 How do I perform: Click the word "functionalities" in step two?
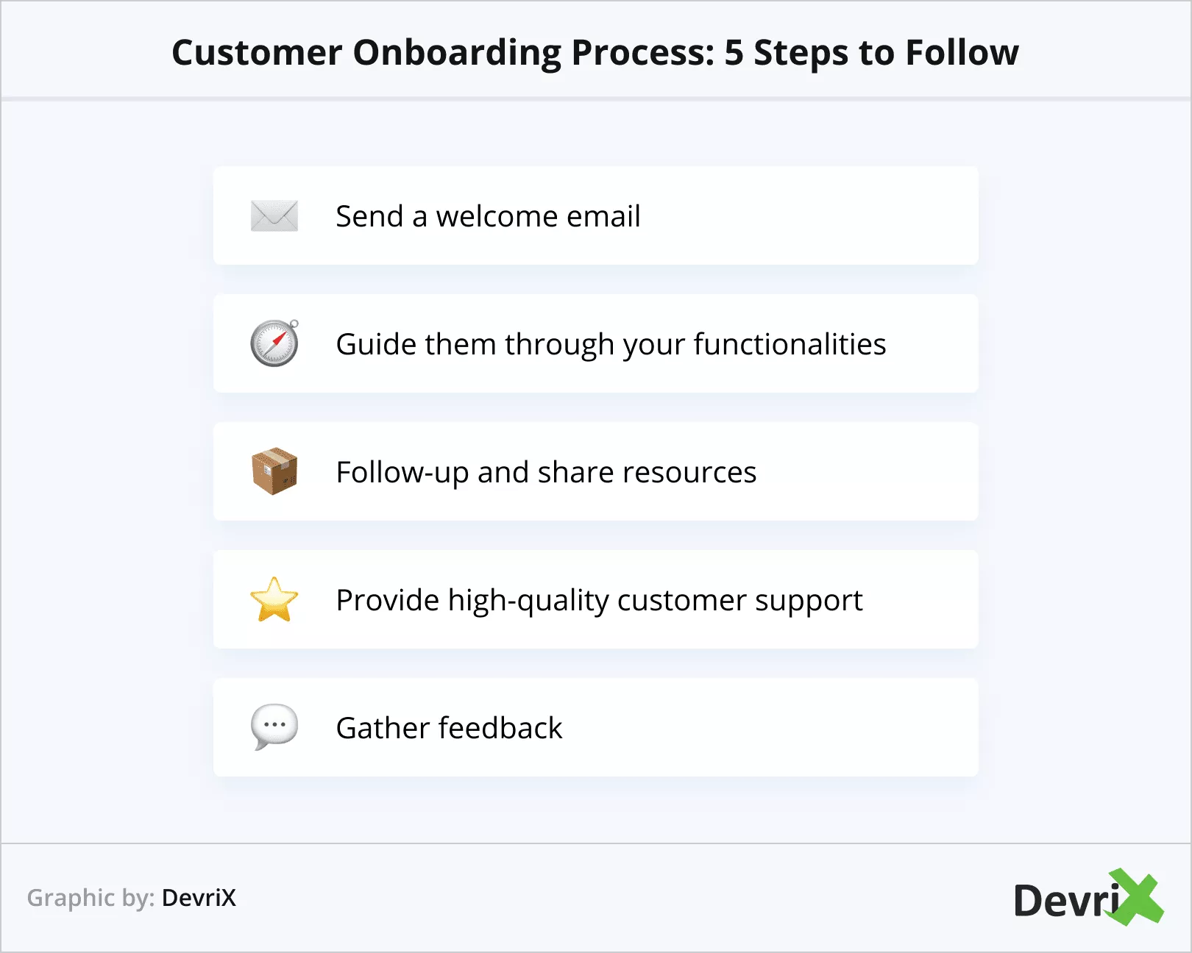click(x=790, y=344)
